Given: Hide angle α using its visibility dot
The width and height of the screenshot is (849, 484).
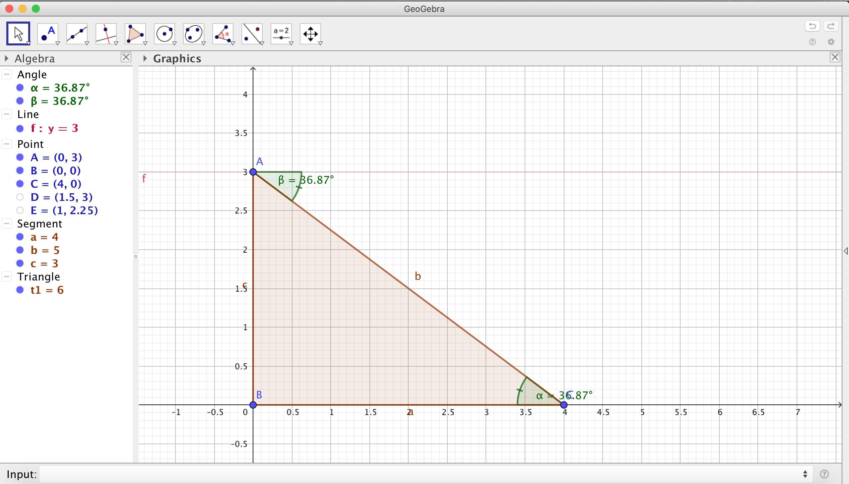Looking at the screenshot, I should (20, 88).
